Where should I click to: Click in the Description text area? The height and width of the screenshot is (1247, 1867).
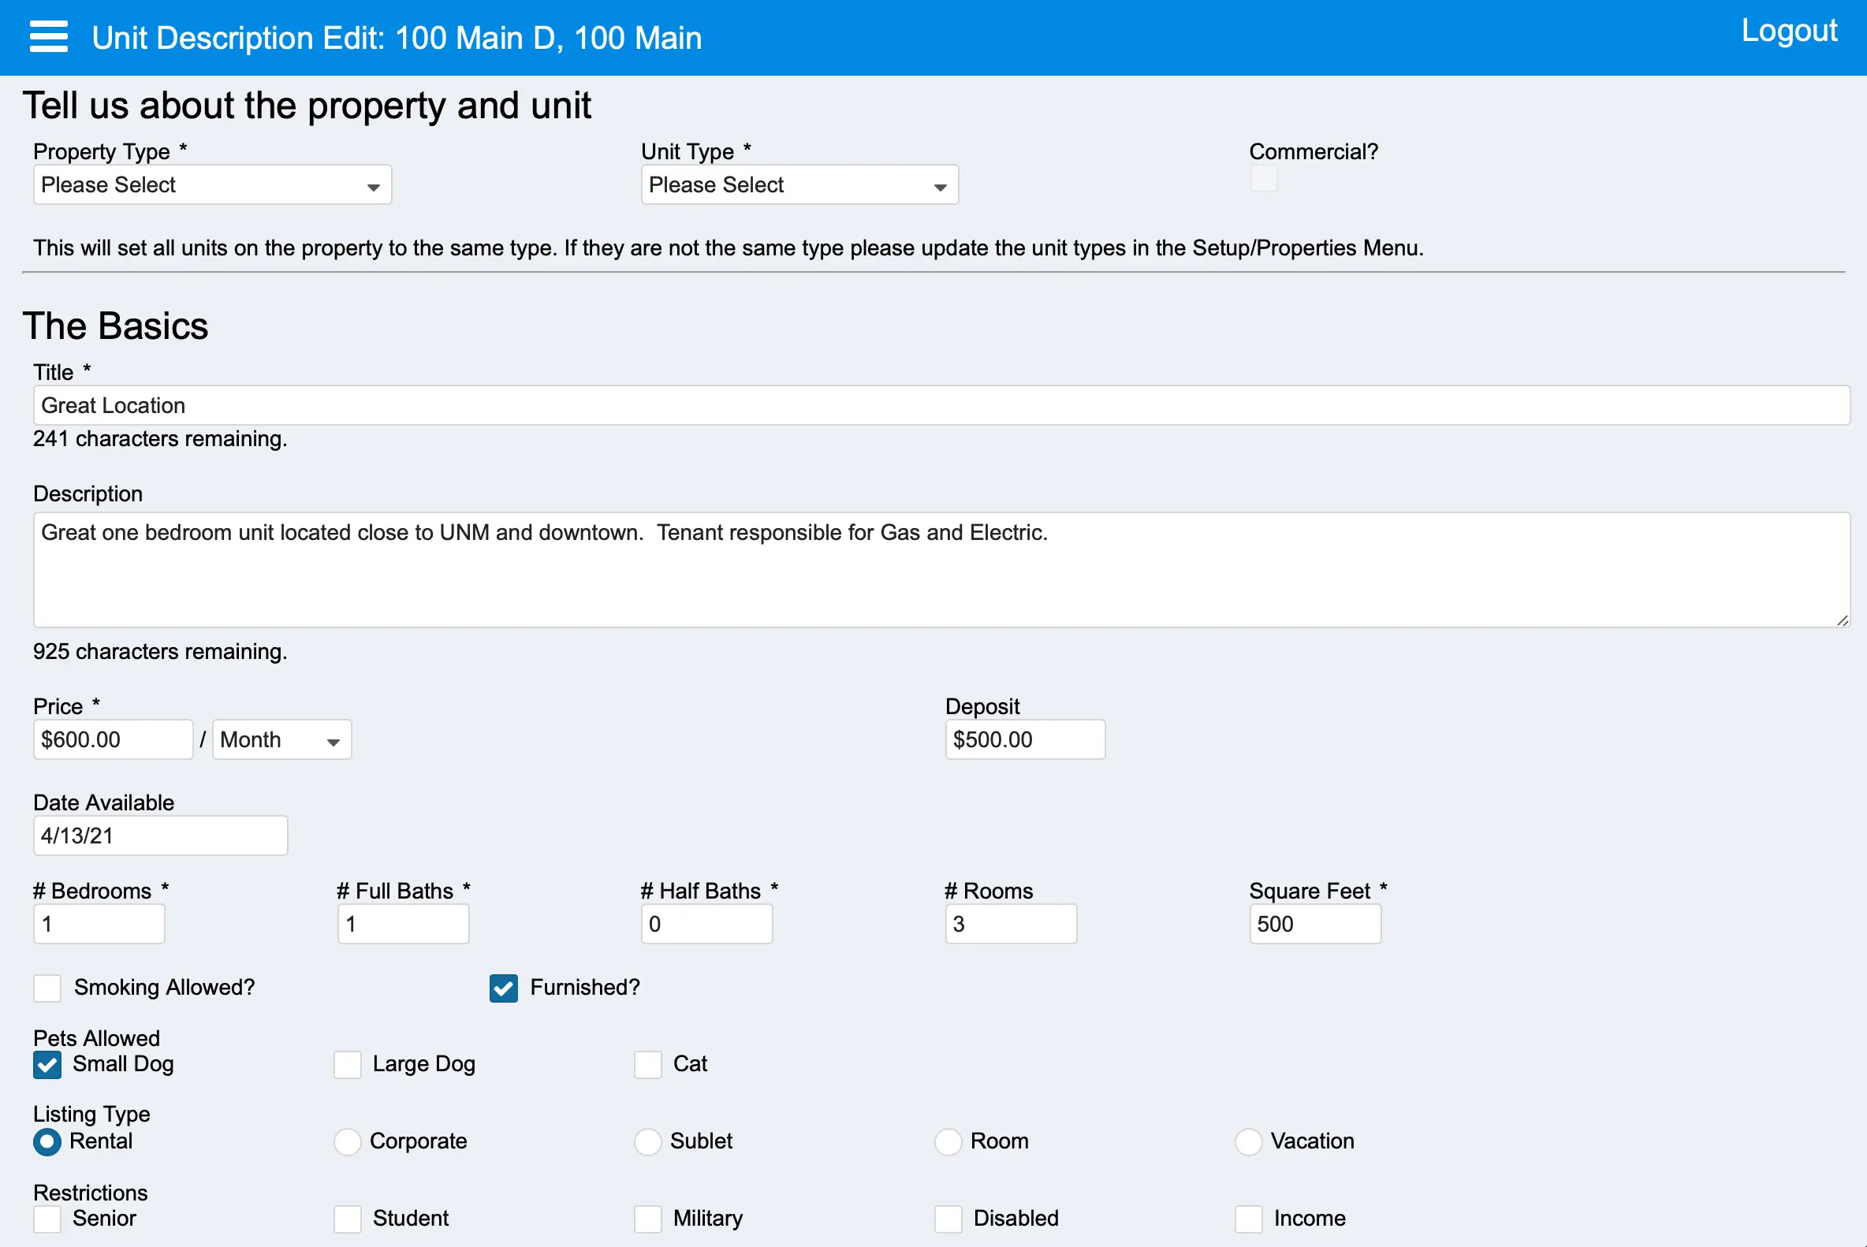click(941, 570)
